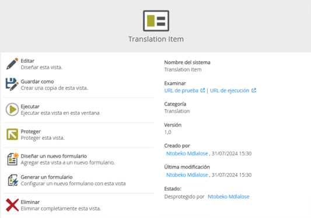Choose Proteger esta vista option
Screen dimensions: 311x218
tap(43, 138)
